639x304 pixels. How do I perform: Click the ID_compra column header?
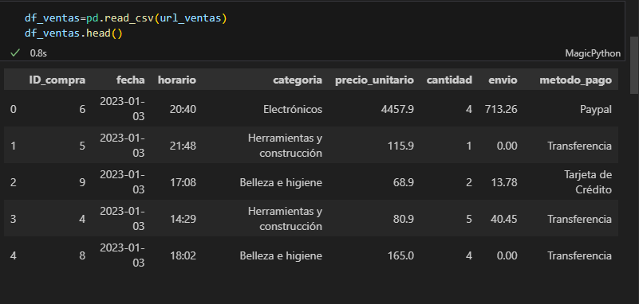[57, 80]
